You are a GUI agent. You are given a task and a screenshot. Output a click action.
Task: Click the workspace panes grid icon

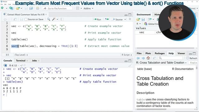(77, 8)
